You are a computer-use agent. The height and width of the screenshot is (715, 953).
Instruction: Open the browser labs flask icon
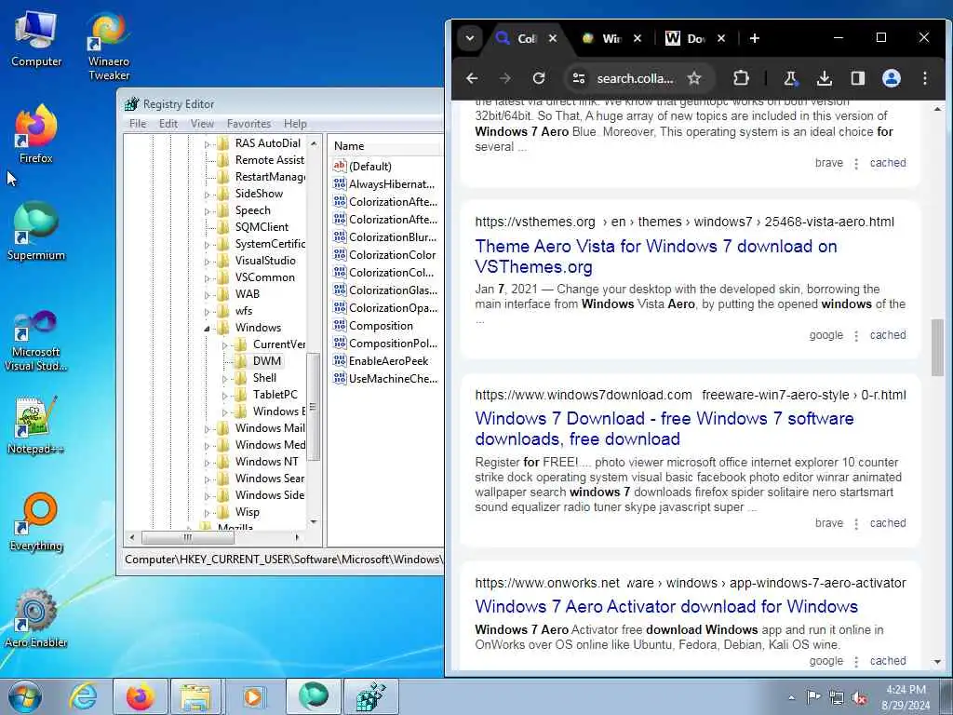click(790, 78)
